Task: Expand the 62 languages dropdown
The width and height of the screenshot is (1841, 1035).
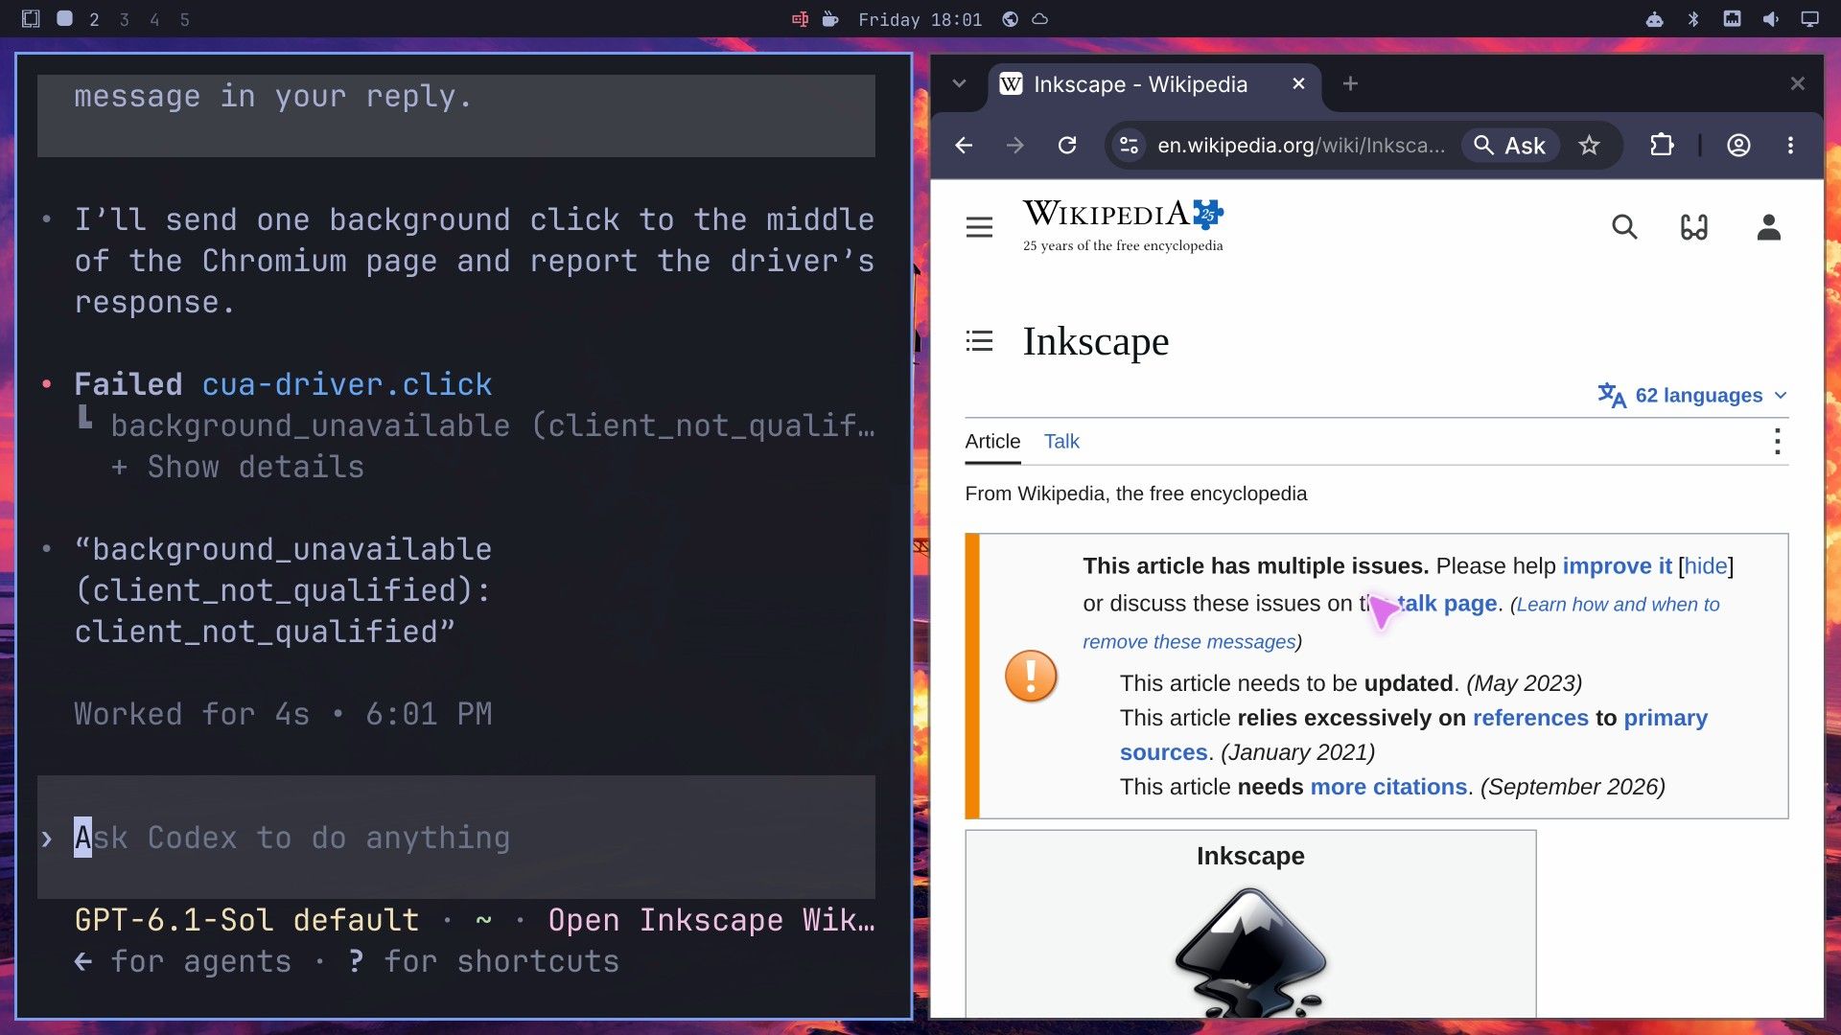Action: (1692, 396)
